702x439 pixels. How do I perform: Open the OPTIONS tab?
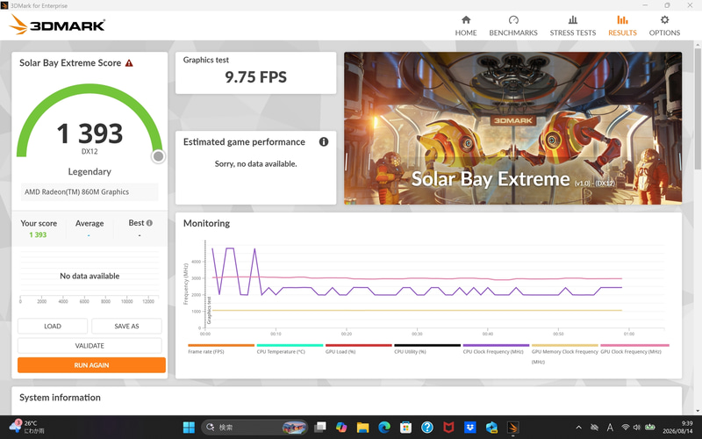[x=664, y=25]
